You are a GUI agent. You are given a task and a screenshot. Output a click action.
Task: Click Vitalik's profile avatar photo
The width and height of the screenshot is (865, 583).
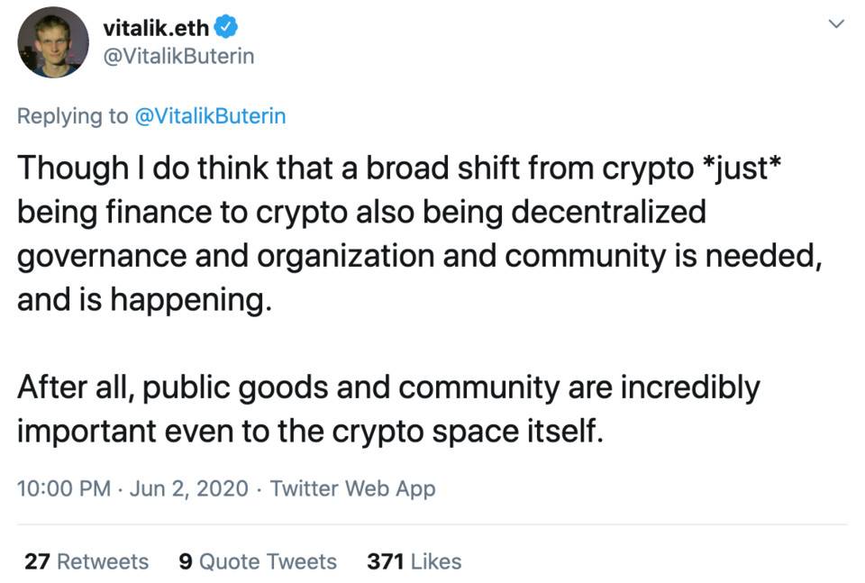53,42
